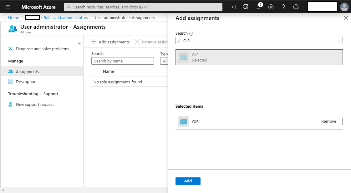Click the OIS app icon in search results
351x193 pixels.
coord(183,57)
